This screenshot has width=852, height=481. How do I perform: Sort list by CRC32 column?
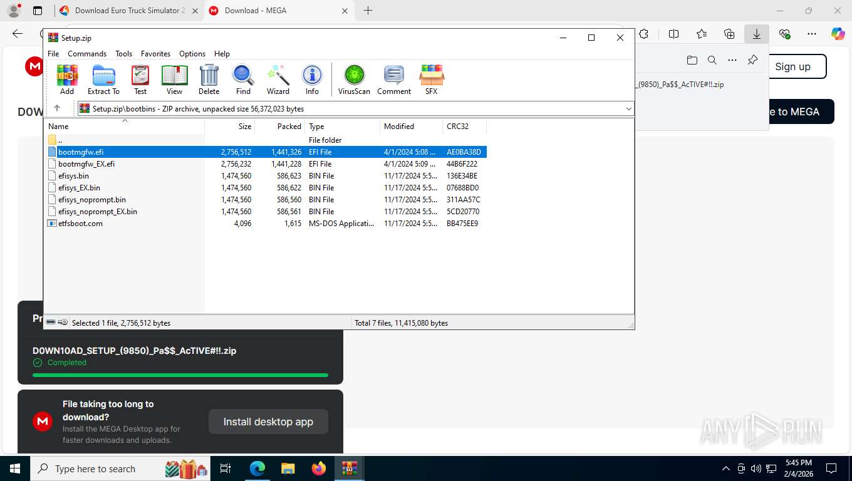pos(464,127)
